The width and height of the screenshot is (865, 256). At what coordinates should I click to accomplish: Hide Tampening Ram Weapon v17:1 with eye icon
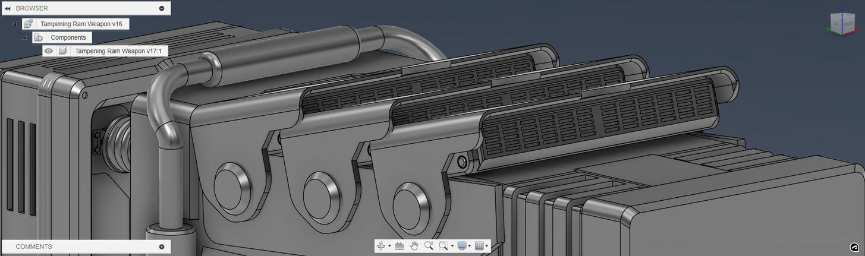[49, 51]
